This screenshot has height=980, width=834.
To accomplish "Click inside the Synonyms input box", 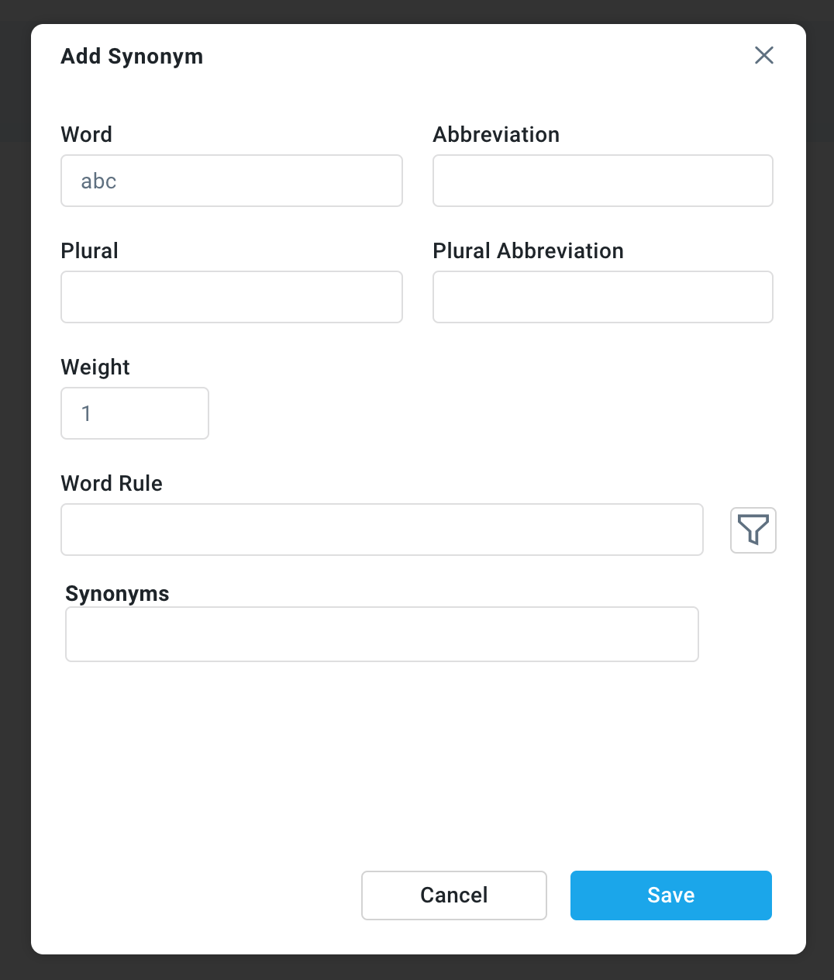I will point(381,634).
